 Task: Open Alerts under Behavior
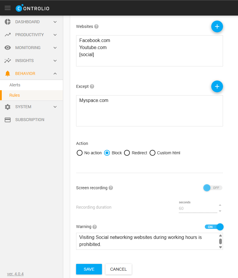tap(15, 85)
